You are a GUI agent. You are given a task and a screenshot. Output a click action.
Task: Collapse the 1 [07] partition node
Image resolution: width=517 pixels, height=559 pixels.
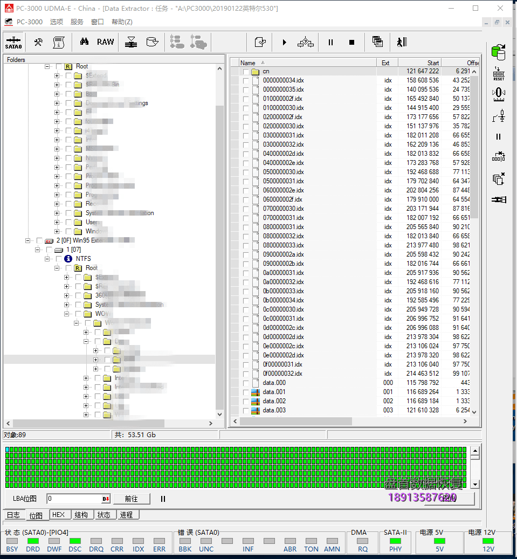(x=37, y=250)
